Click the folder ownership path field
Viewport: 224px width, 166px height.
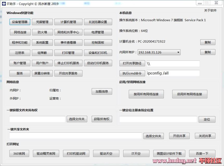tap(37, 119)
